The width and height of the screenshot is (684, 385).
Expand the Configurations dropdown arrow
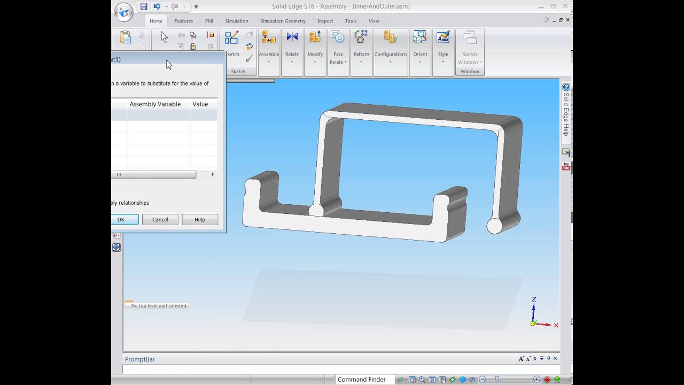click(390, 62)
